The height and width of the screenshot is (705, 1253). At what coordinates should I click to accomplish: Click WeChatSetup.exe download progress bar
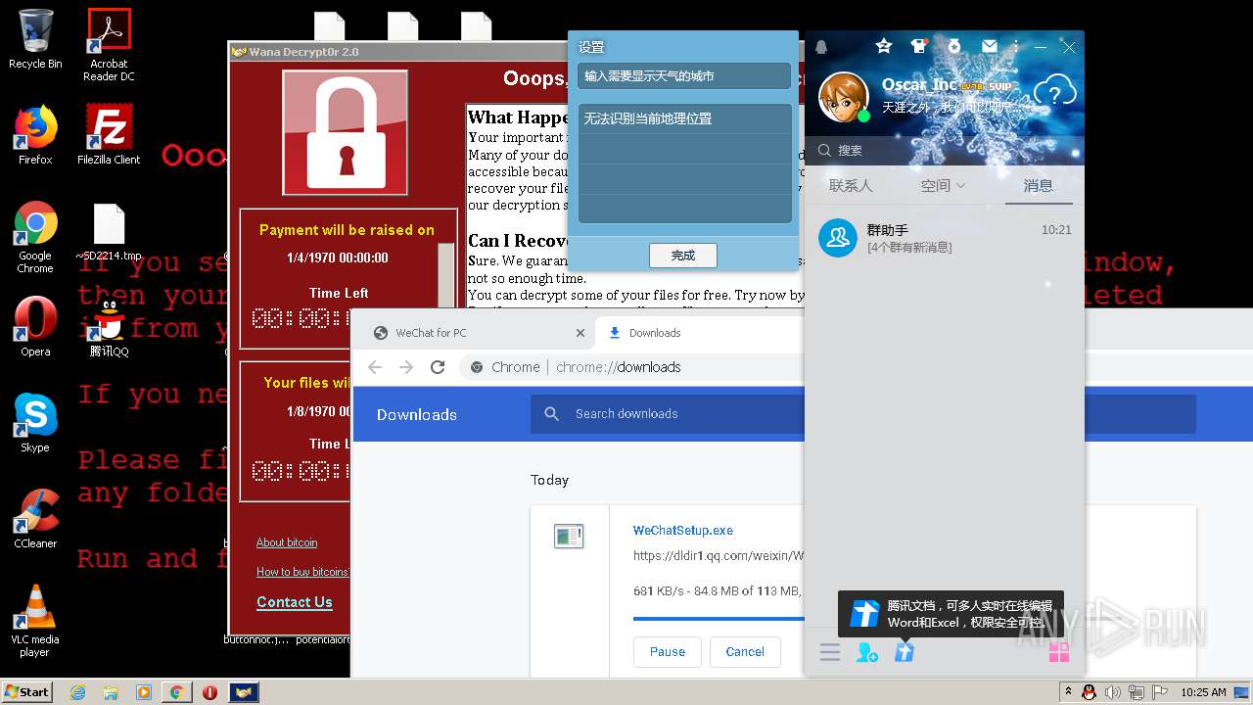[x=719, y=618]
